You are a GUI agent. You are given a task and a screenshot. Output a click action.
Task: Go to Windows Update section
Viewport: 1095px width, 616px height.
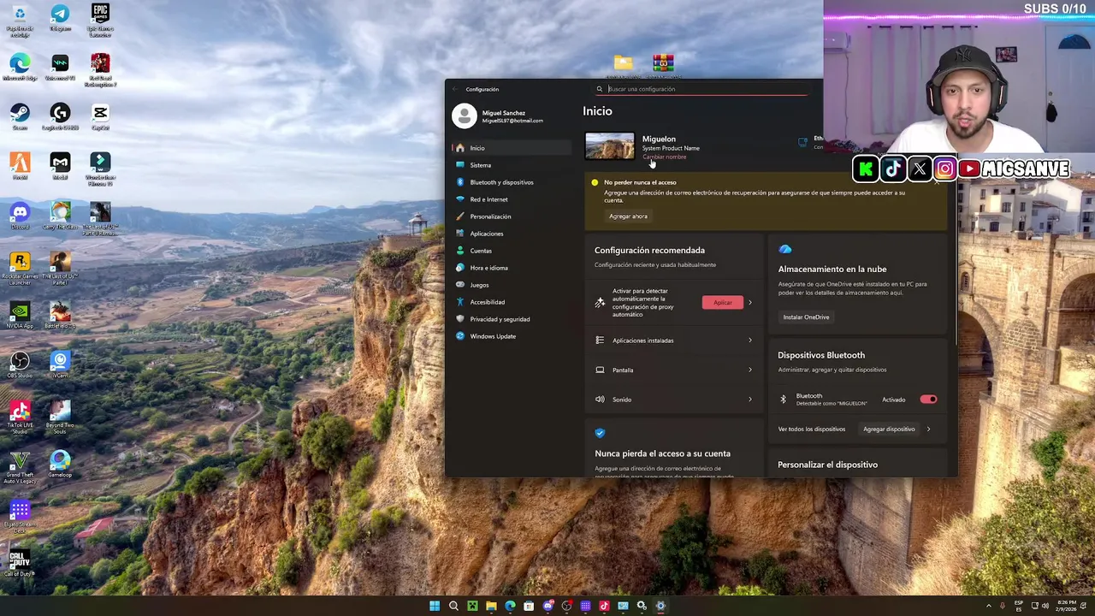point(511,336)
